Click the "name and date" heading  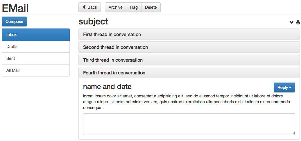[107, 86]
